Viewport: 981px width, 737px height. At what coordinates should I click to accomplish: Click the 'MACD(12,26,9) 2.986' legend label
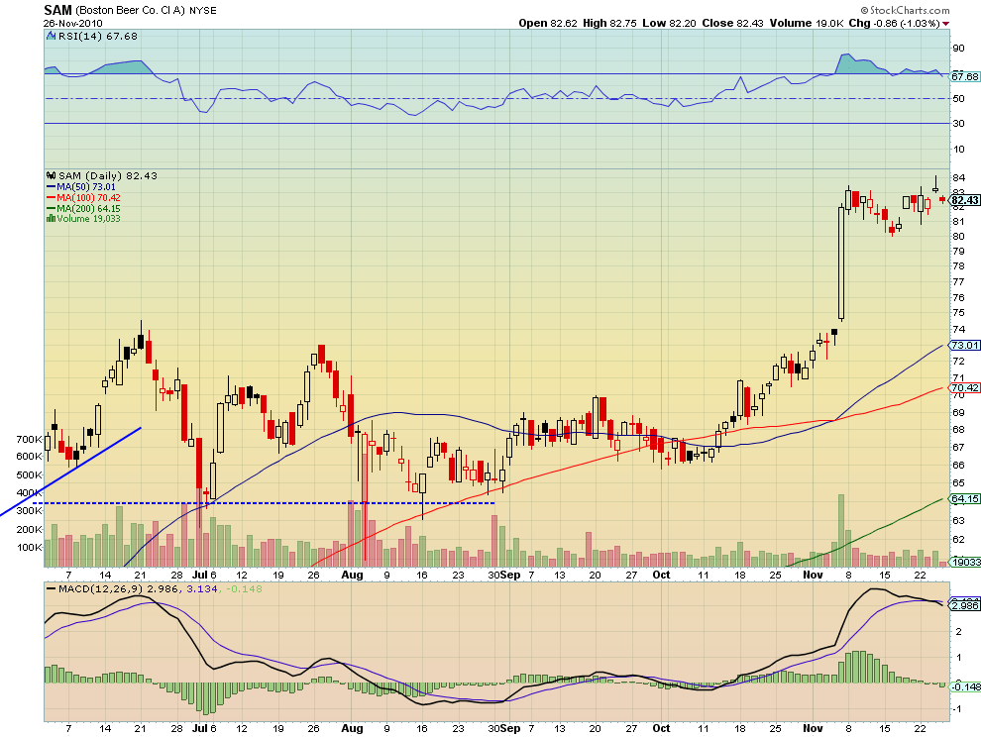(118, 588)
